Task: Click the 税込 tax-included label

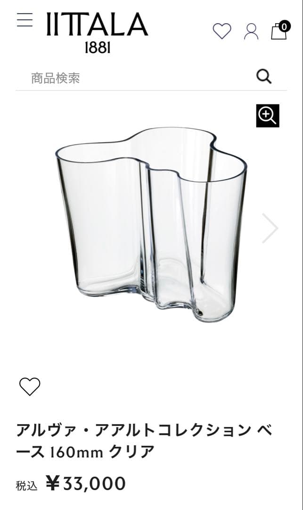Action: (26, 486)
